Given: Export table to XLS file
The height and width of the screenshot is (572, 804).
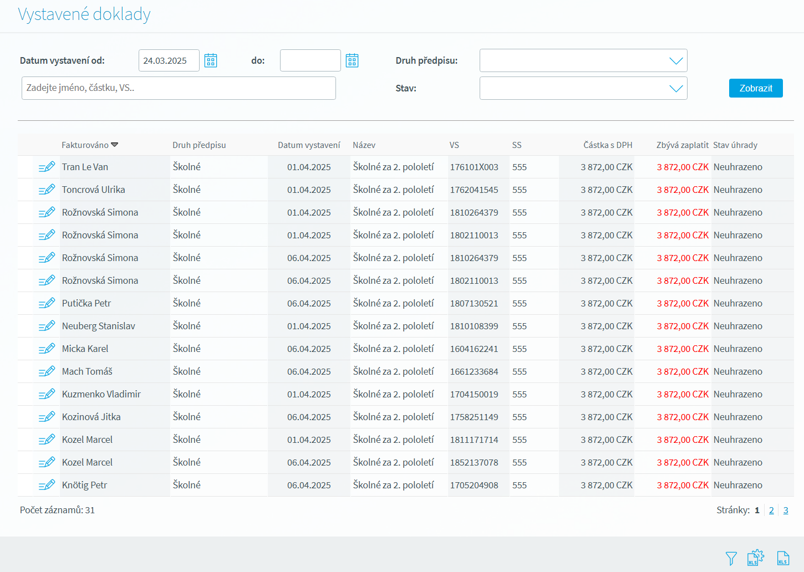Looking at the screenshot, I should tap(783, 558).
